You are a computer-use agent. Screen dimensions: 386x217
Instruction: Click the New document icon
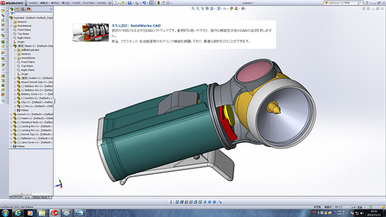pos(115,3)
